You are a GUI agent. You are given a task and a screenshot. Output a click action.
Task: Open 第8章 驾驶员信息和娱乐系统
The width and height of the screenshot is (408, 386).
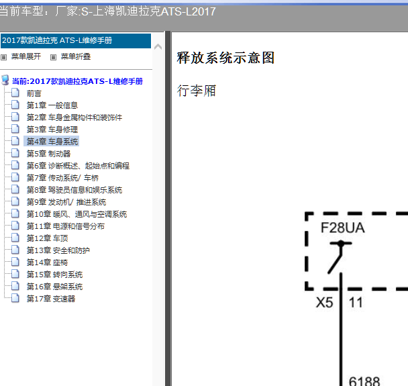[x=74, y=190]
